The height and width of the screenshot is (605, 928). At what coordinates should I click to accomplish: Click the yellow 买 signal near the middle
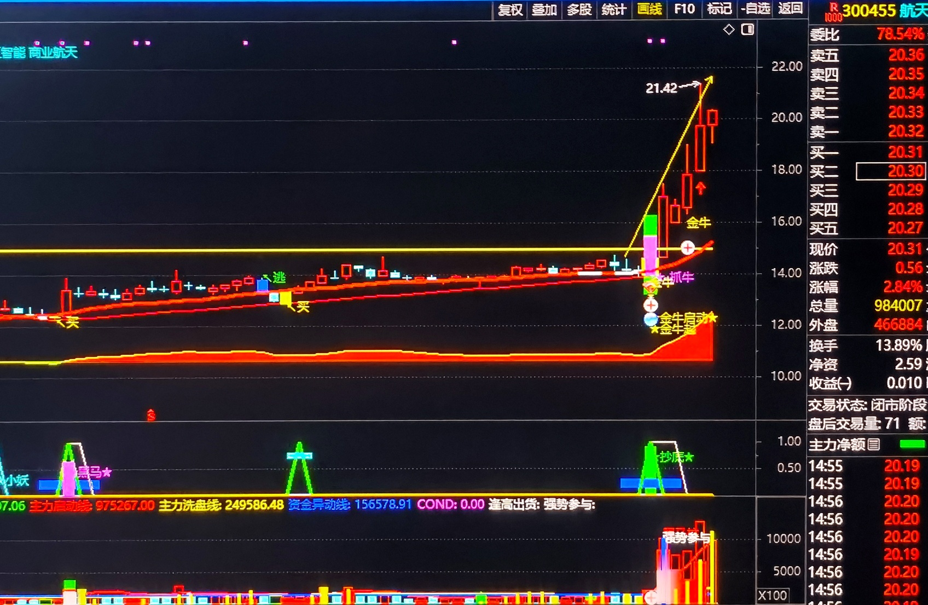[x=303, y=307]
